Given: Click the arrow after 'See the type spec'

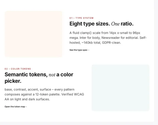Looking at the screenshot, I should coord(88,50).
